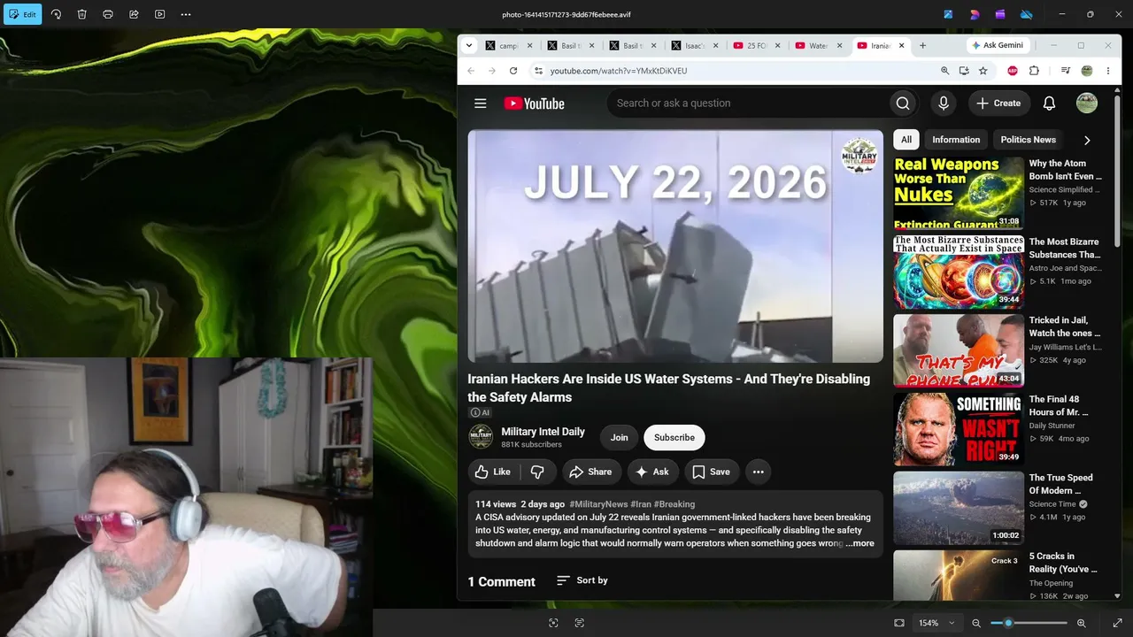Screen dimensions: 1133x637
Task: Bookmark this page with the star
Action: click(x=983, y=71)
